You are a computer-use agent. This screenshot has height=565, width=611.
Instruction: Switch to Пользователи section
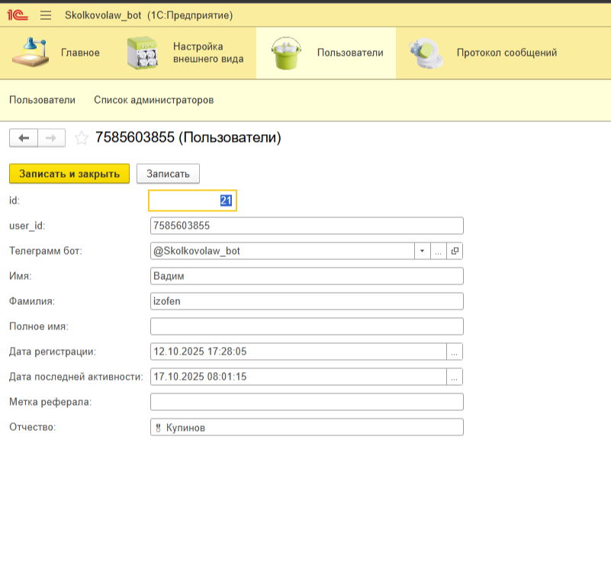coord(326,53)
